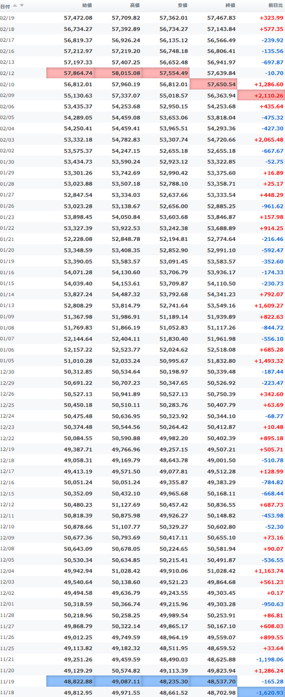Click the 57,650.54 closing price cell
The height and width of the screenshot is (697, 285).
coord(214,84)
